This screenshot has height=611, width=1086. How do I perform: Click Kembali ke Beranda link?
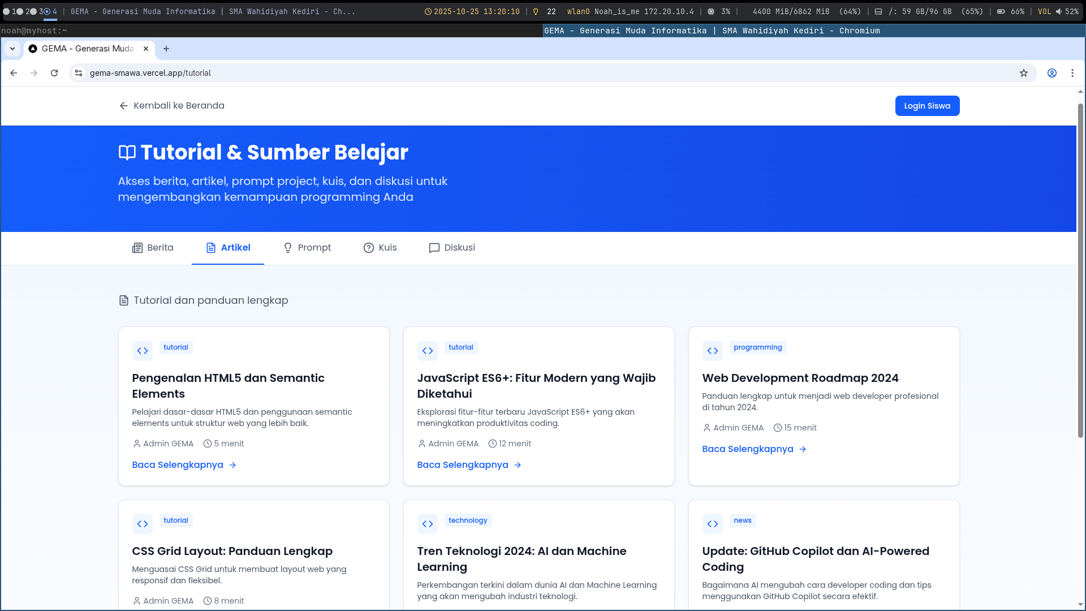(171, 106)
